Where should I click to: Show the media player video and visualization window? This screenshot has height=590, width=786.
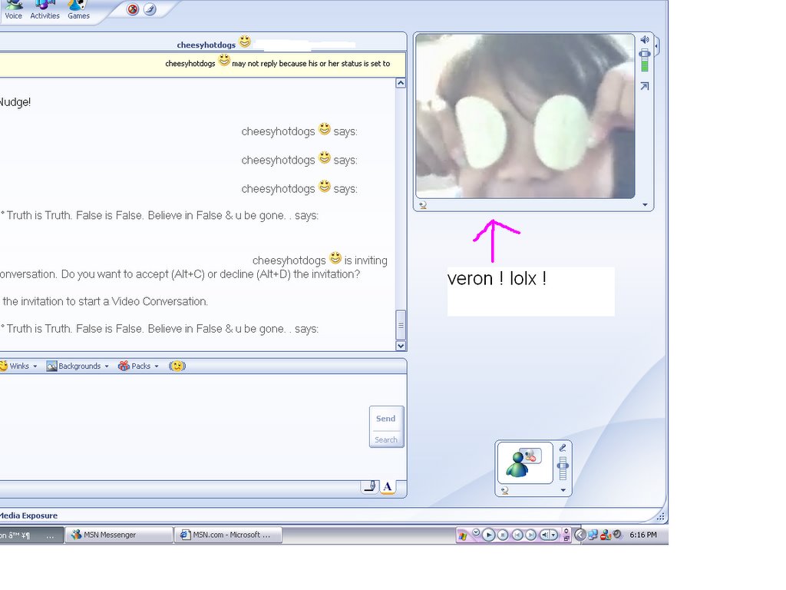click(x=566, y=532)
